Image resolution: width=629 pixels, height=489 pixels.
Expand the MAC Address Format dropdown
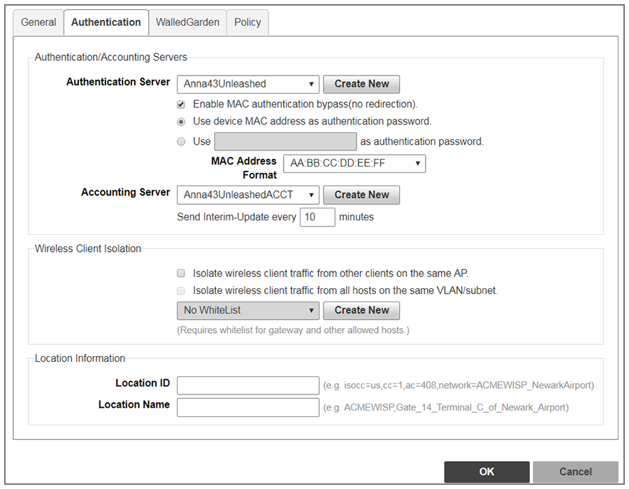pos(354,164)
